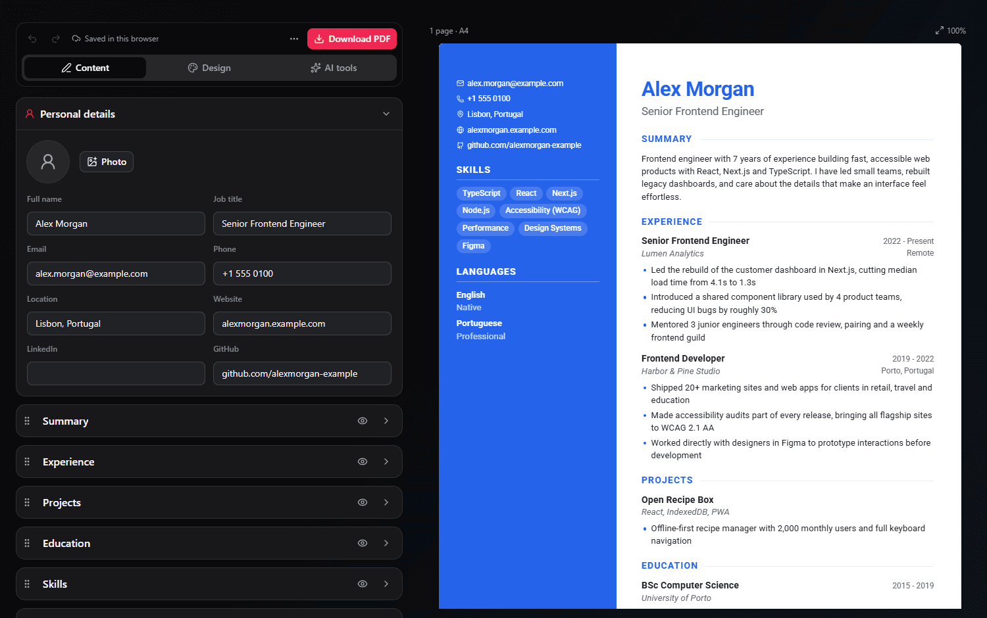Expand the Education section chevron
The height and width of the screenshot is (618, 987).
coord(386,543)
